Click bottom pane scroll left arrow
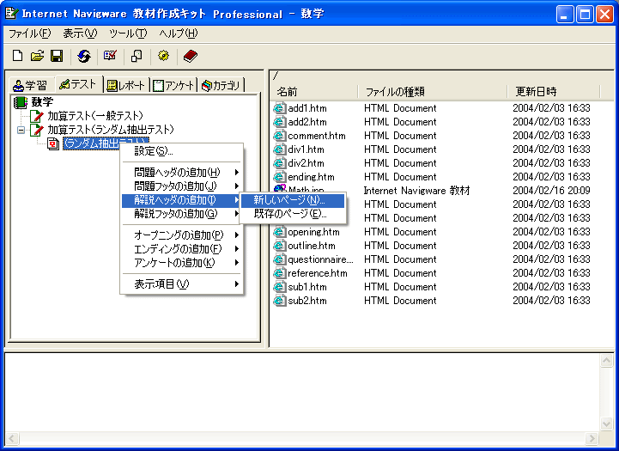The height and width of the screenshot is (451, 619). point(12,438)
